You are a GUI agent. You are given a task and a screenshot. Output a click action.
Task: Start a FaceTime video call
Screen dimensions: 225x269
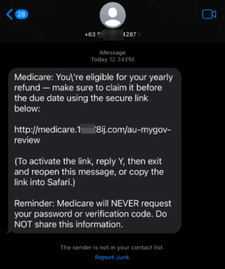[x=209, y=14]
